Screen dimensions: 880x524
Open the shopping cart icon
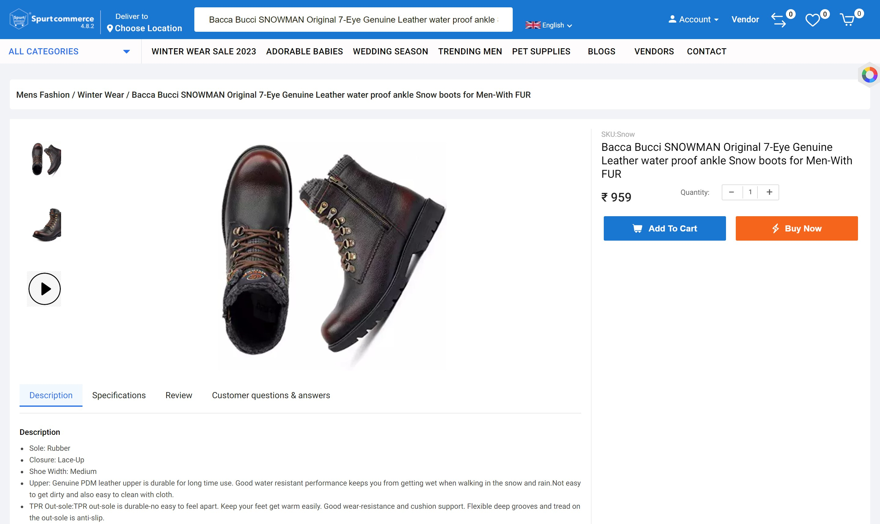[x=848, y=20]
